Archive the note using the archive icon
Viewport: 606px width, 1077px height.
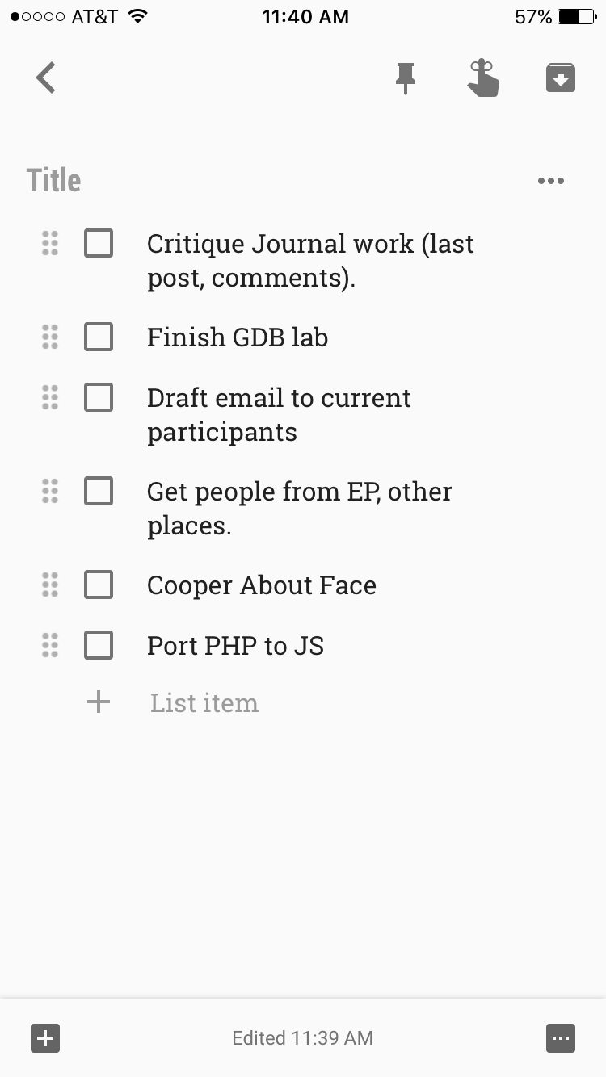pos(561,78)
